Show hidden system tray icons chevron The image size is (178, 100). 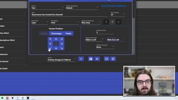click(176, 98)
